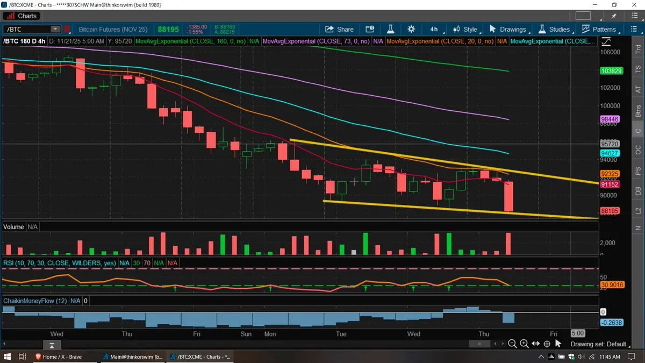Screen dimensions: 645x363
Task: Click the lower yellow trendline drawing
Action: [461, 210]
